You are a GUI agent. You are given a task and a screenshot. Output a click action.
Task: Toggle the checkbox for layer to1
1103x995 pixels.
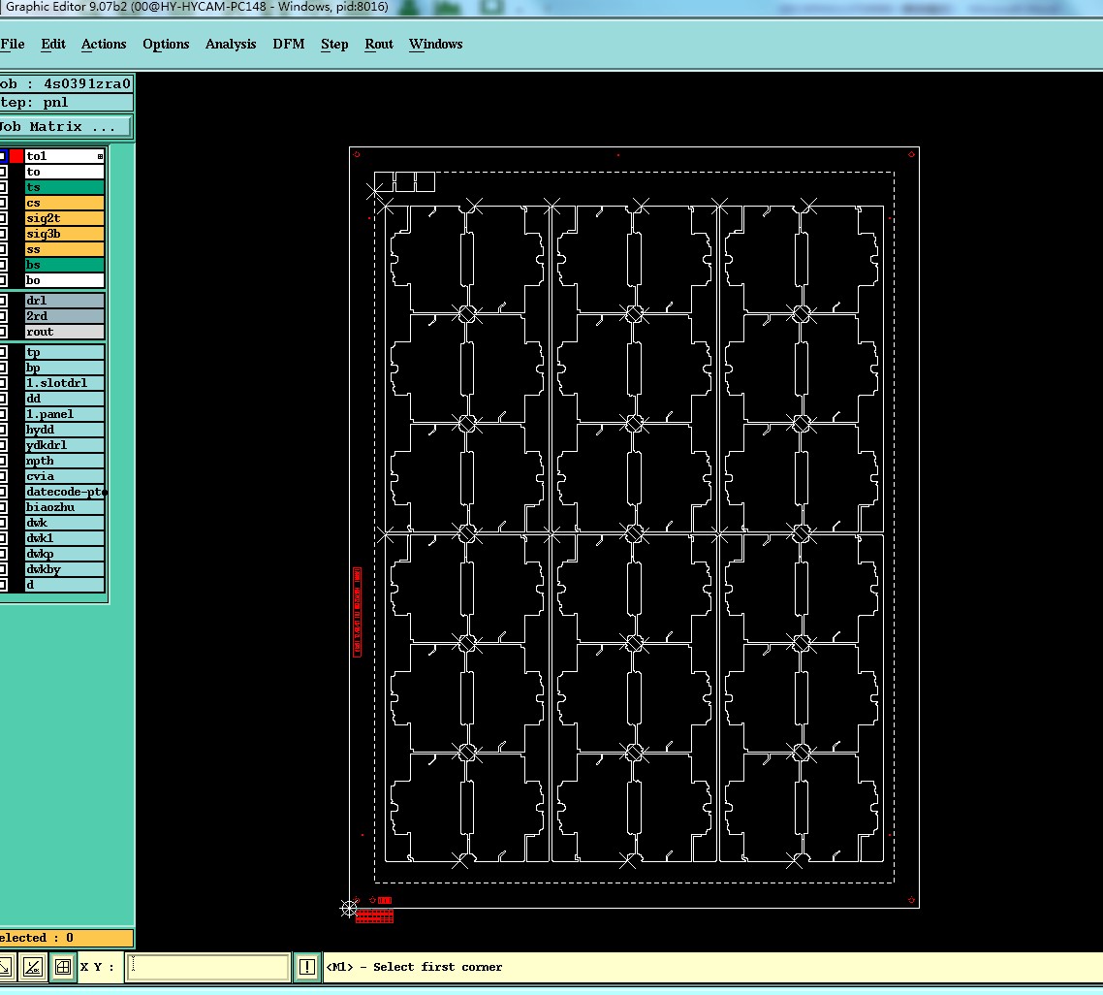(x=3, y=156)
